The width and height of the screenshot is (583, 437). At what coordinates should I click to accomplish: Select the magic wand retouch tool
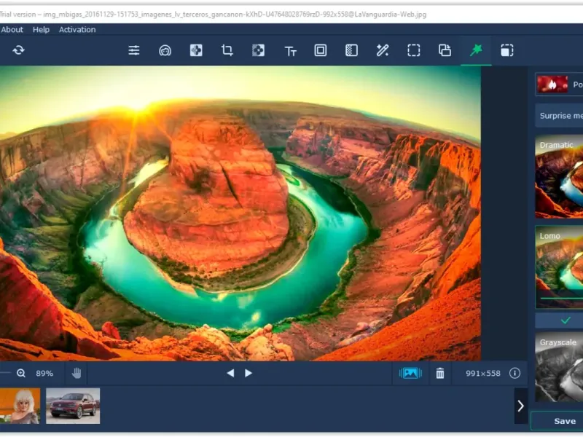tap(383, 50)
